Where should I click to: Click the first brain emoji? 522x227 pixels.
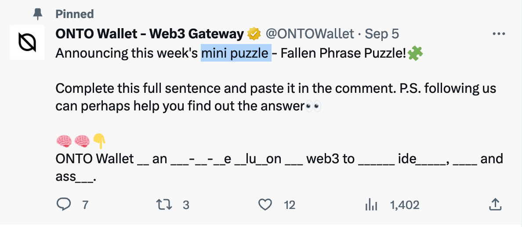point(64,141)
